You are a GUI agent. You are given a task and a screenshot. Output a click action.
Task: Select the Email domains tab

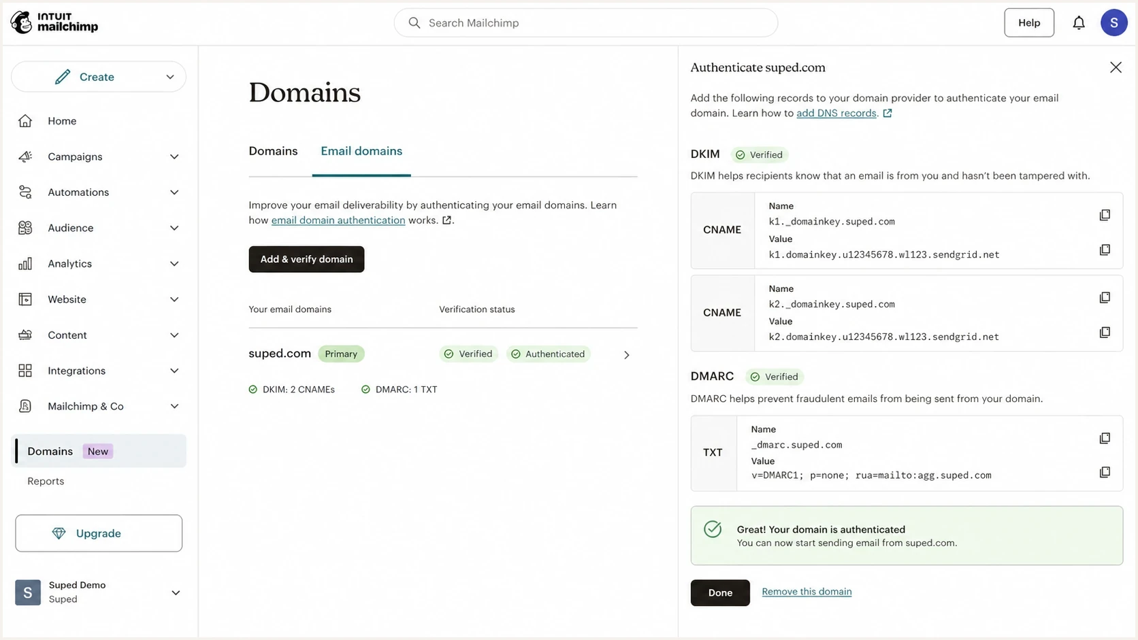click(x=361, y=151)
